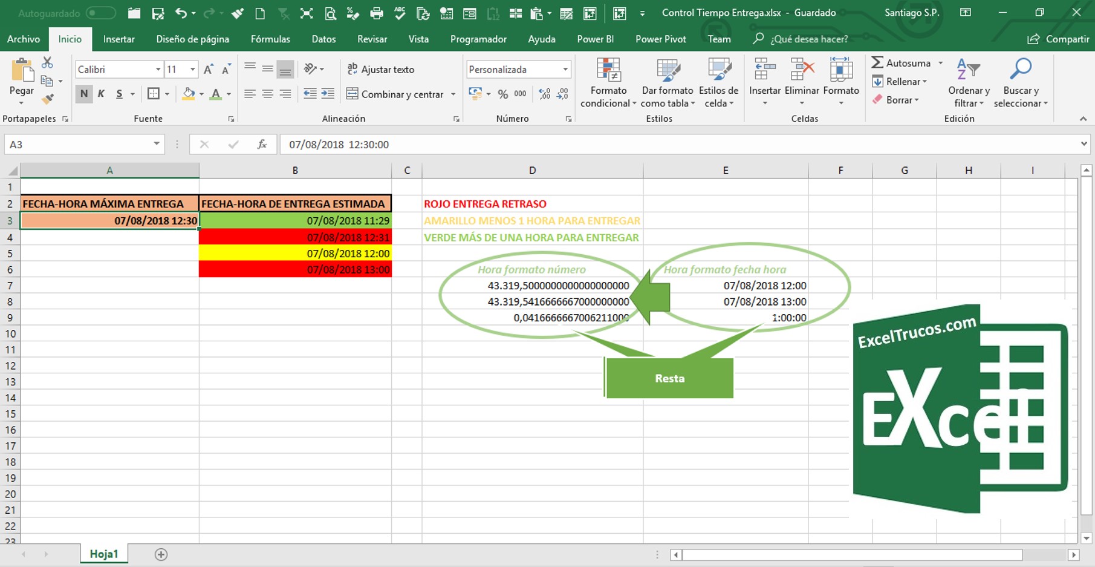Expand the number format Personalizada dropdown
The image size is (1095, 567).
tap(565, 70)
